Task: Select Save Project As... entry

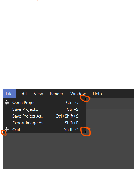Action: coord(44,116)
